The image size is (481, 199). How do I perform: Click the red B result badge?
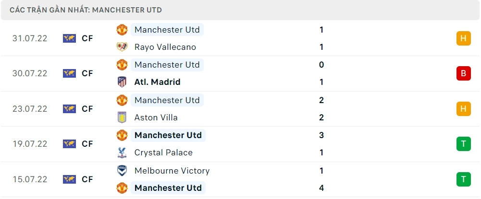[x=463, y=73]
